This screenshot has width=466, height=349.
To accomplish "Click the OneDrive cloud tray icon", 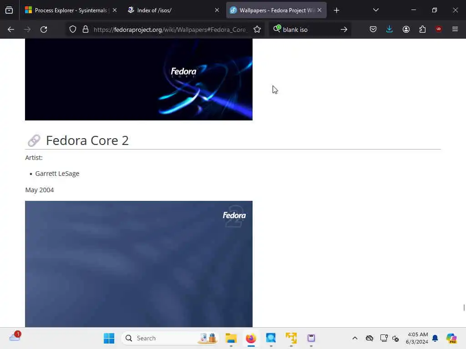I will click(x=370, y=338).
